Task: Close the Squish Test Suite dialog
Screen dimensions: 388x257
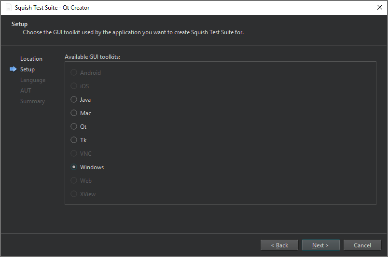Action: 379,8
